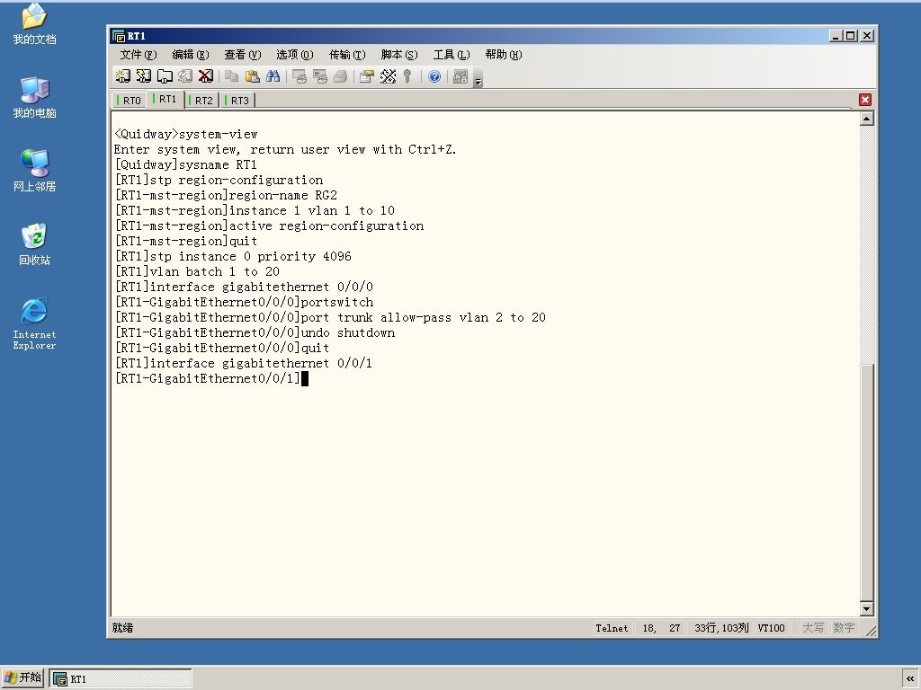The image size is (921, 690).
Task: Click the last grayed-out toolbar icon
Action: tap(460, 76)
